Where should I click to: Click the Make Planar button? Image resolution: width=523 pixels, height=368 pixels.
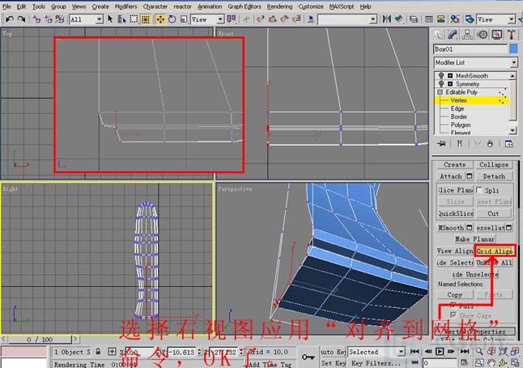(474, 239)
